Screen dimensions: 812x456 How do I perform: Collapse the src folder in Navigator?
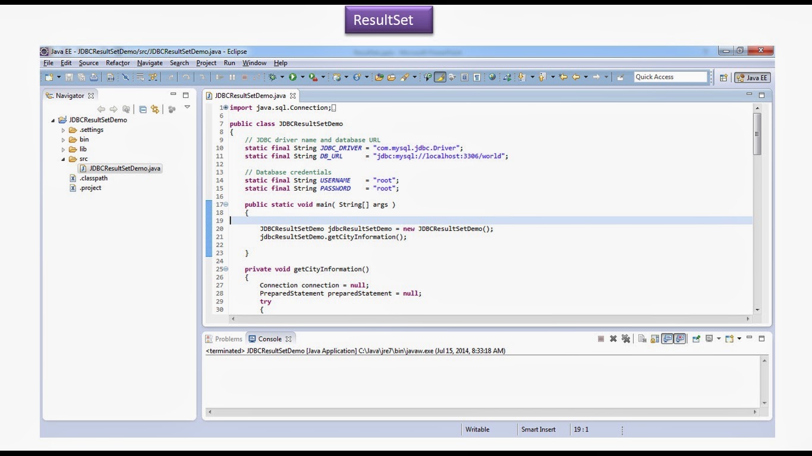62,159
